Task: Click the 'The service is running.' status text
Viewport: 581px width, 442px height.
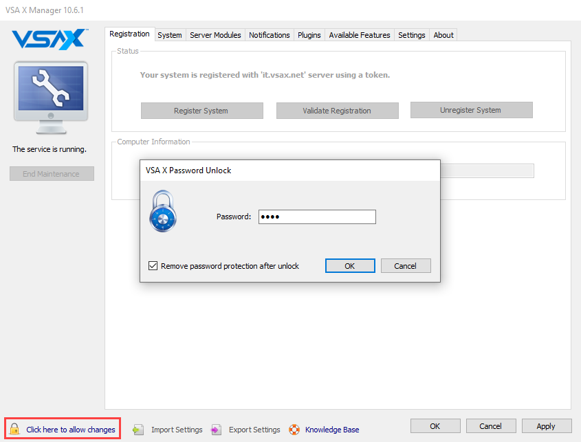Action: 50,149
